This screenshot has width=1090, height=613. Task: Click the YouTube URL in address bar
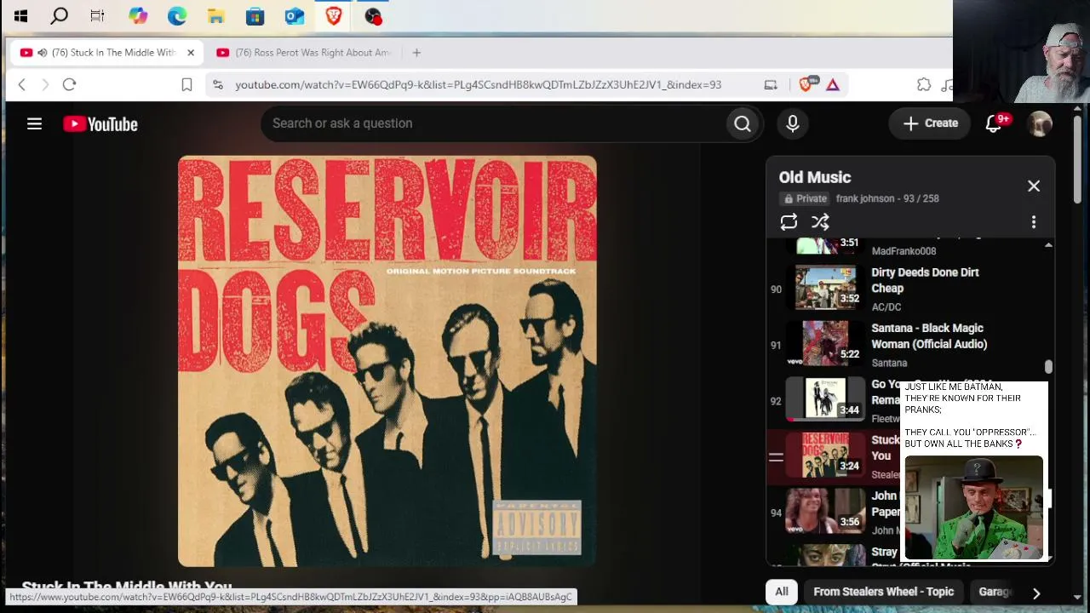[x=478, y=84]
